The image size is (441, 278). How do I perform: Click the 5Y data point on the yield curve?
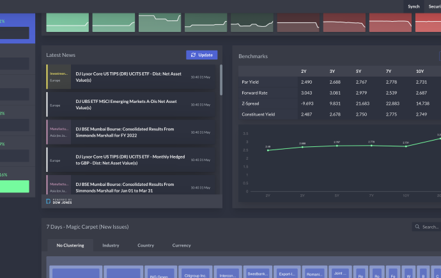click(x=337, y=146)
